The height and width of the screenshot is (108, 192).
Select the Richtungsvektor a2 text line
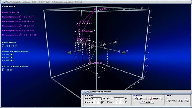coord(18,21)
